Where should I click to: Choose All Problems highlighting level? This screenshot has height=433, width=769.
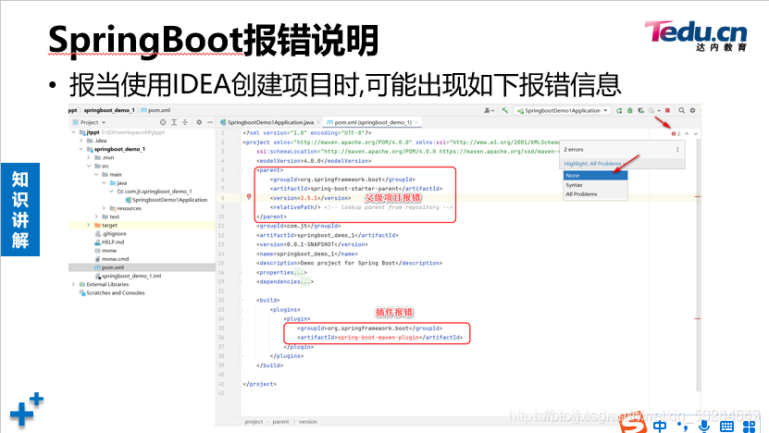pyautogui.click(x=595, y=194)
